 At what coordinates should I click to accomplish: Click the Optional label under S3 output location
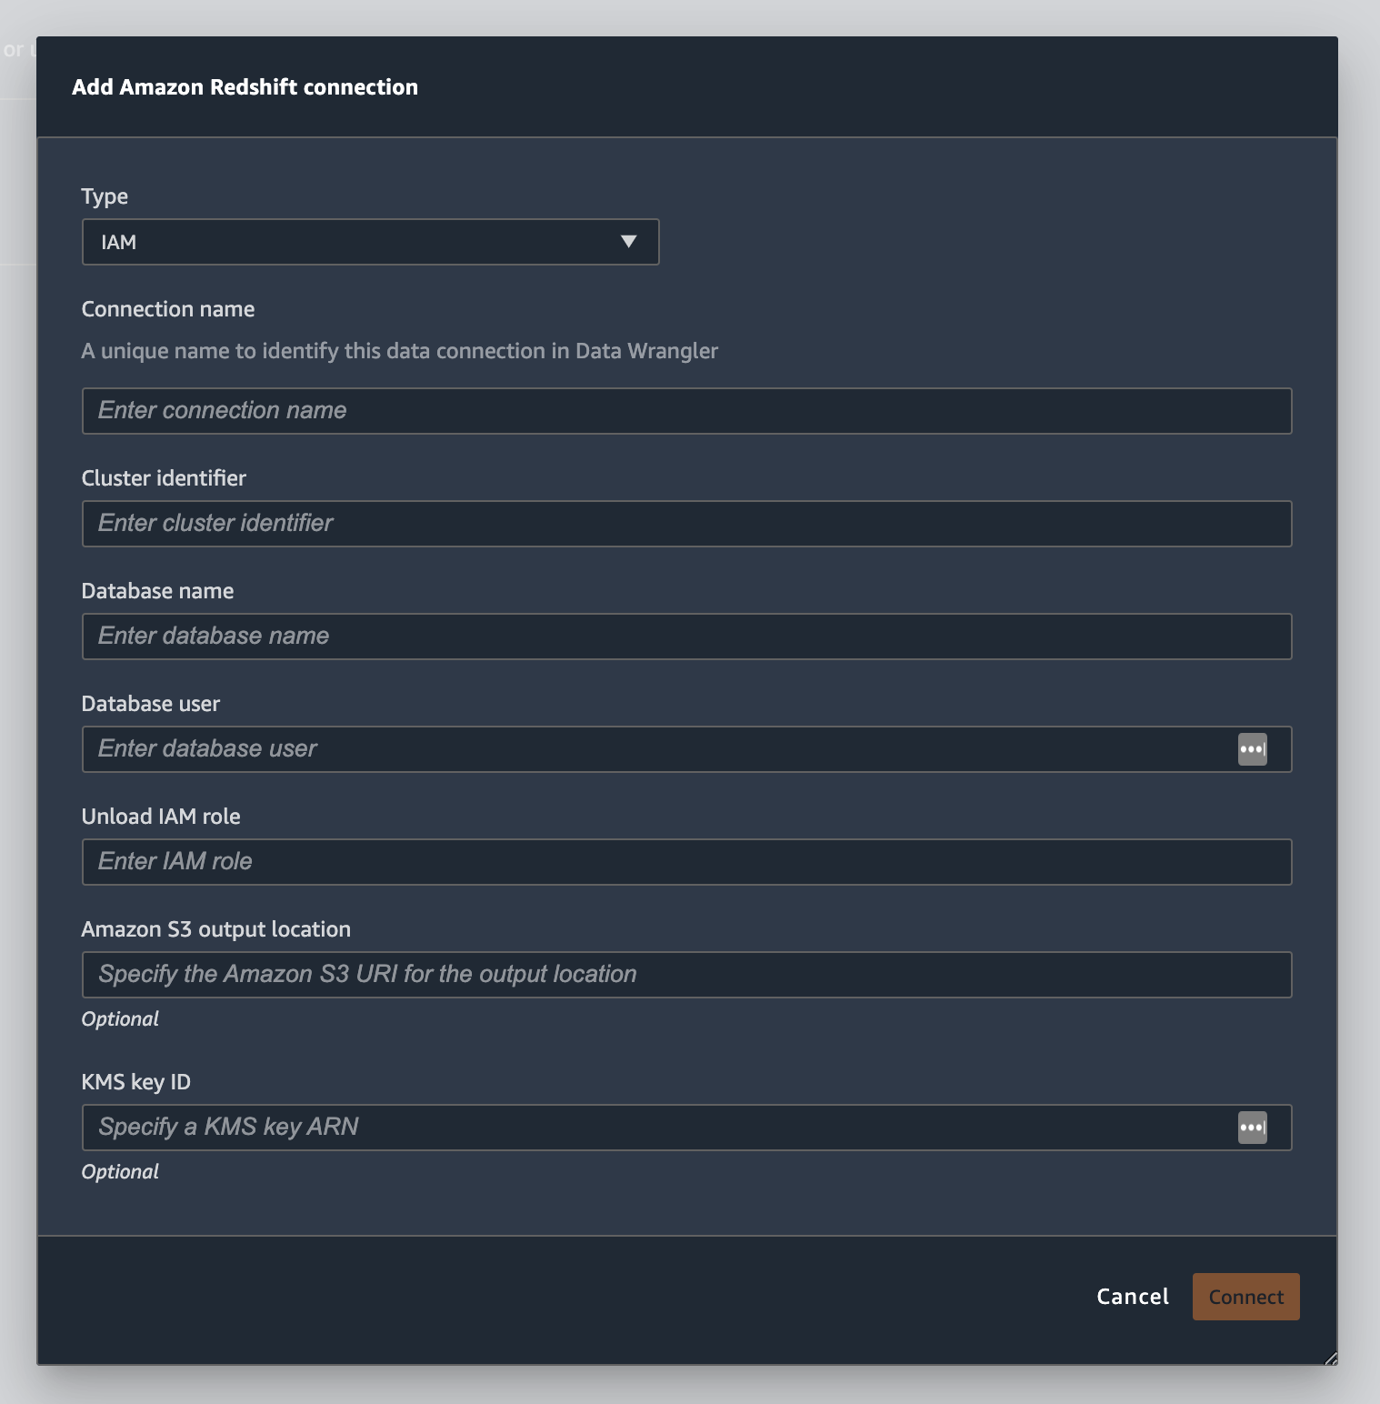click(119, 1018)
